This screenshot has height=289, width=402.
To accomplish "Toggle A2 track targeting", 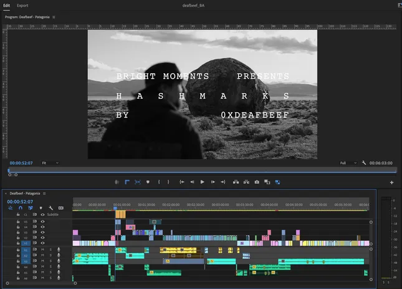I will (26, 256).
